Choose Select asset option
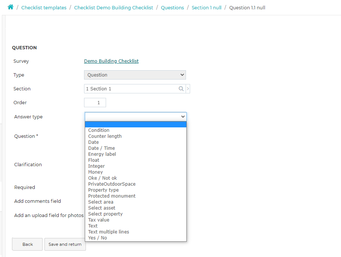Viewport: 341px width, 257px height. 136,208
